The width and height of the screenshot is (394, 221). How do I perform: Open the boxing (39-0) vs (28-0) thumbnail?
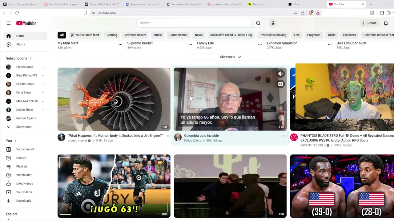[x=342, y=186]
